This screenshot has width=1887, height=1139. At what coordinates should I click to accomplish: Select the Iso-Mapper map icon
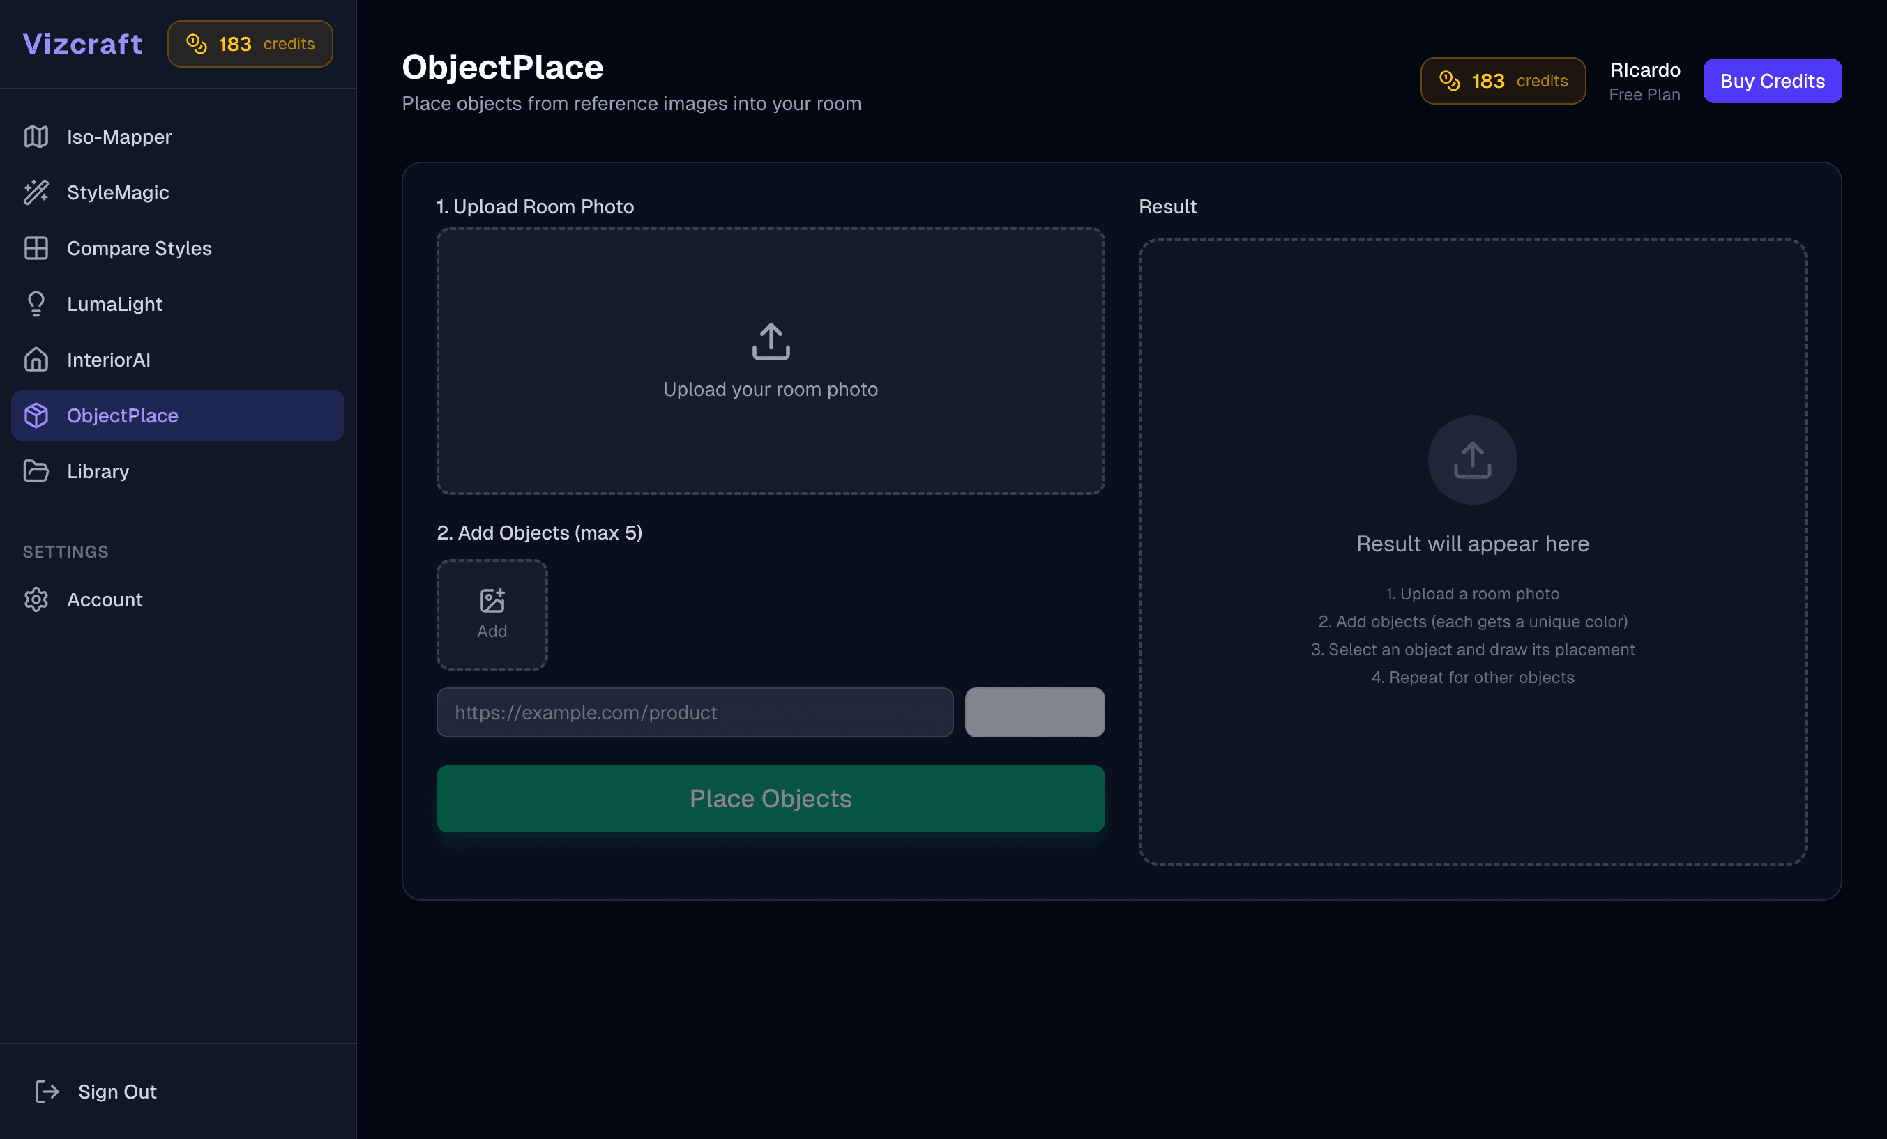[36, 136]
